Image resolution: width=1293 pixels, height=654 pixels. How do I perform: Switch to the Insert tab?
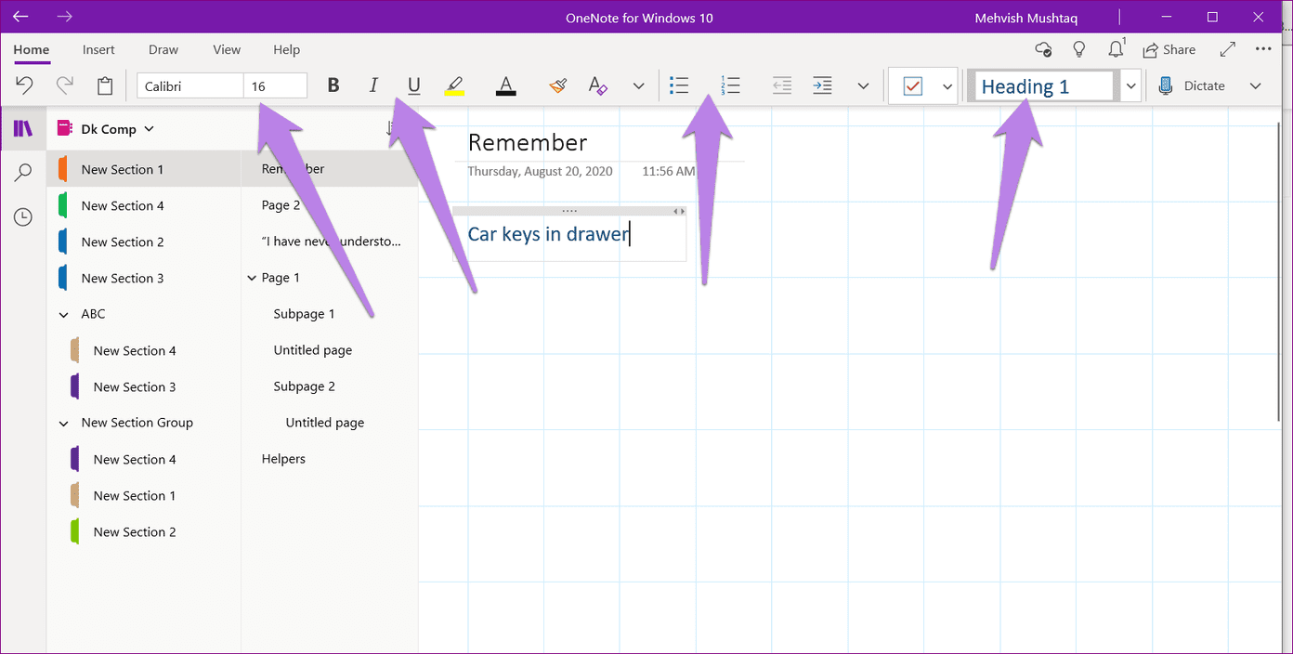coord(98,50)
